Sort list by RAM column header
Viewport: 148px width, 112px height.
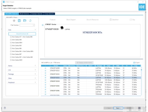(118, 66)
